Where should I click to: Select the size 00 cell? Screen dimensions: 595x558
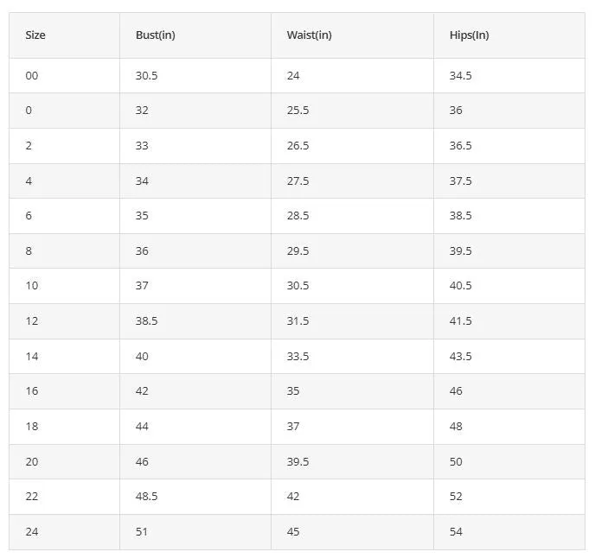pyautogui.click(x=32, y=75)
